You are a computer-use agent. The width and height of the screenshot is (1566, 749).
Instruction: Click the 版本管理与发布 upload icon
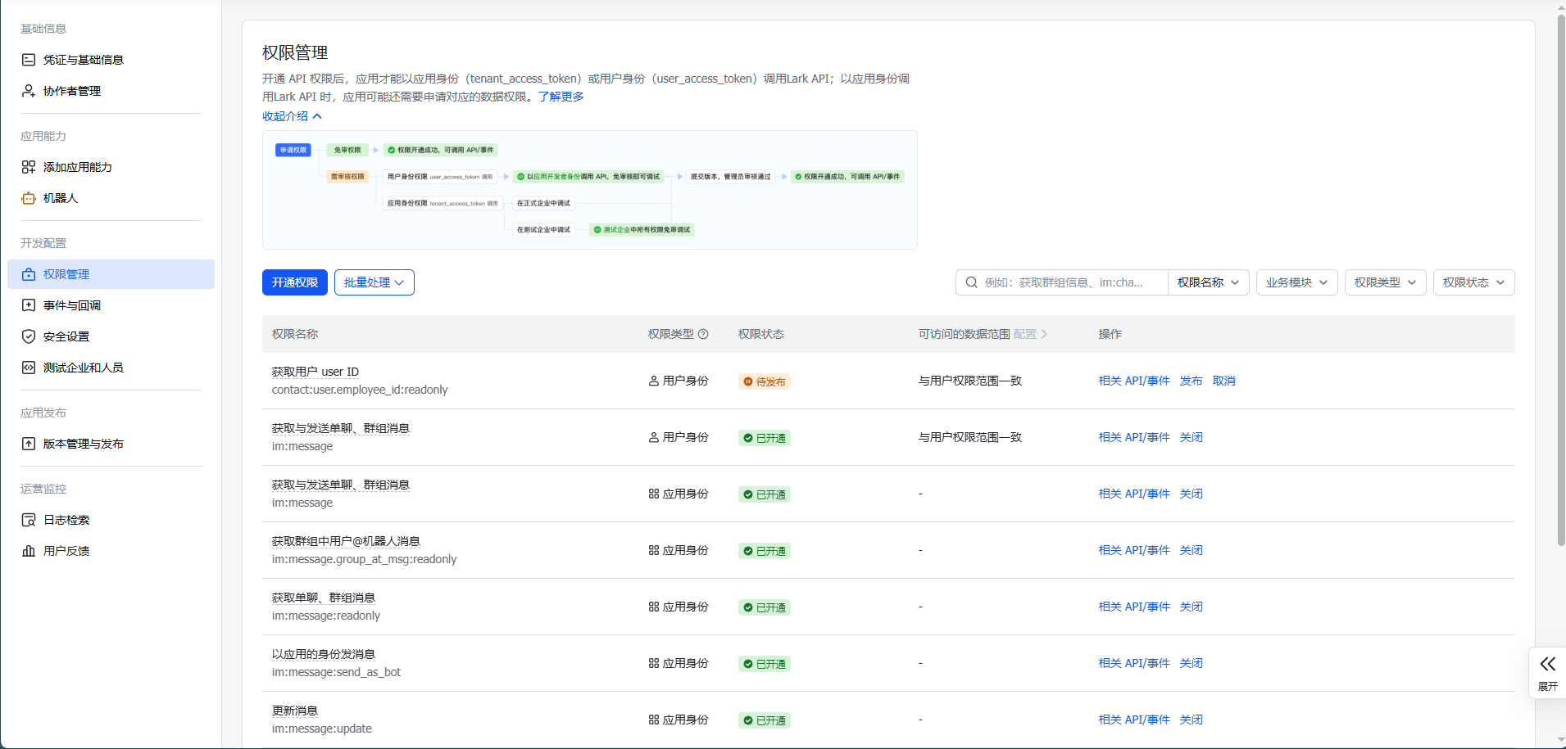[29, 444]
